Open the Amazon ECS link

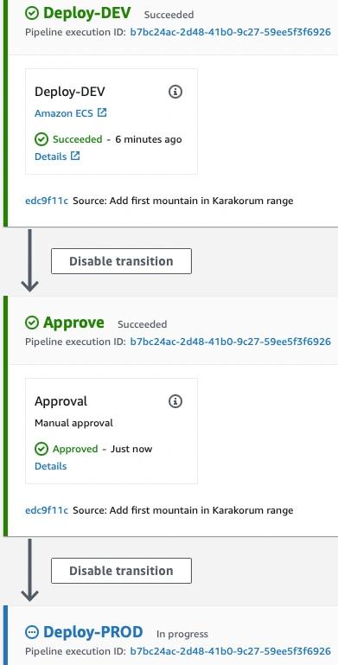64,113
